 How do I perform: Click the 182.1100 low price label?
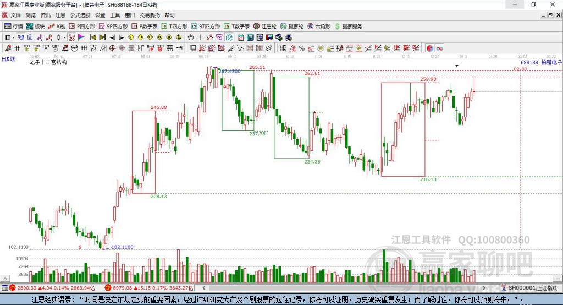123,247
